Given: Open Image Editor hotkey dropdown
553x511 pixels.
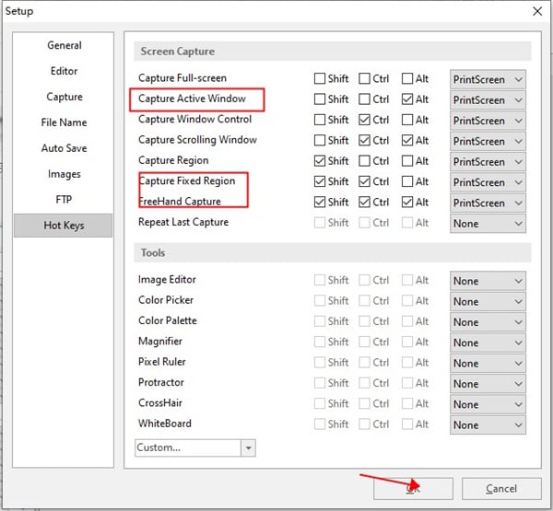Looking at the screenshot, I should pos(488,281).
